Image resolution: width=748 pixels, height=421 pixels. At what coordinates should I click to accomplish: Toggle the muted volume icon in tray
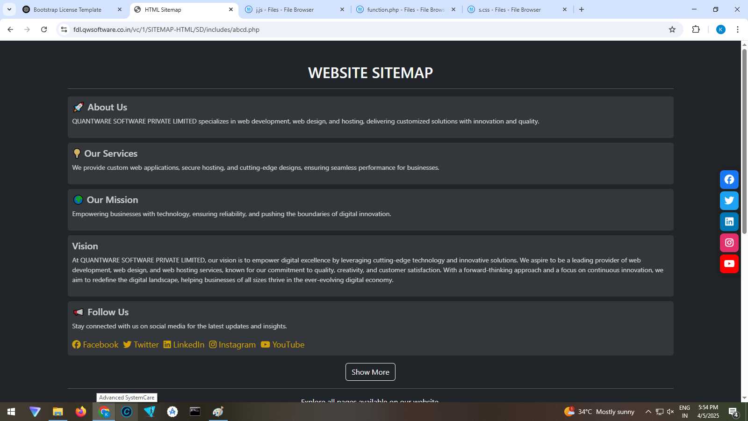(x=670, y=412)
